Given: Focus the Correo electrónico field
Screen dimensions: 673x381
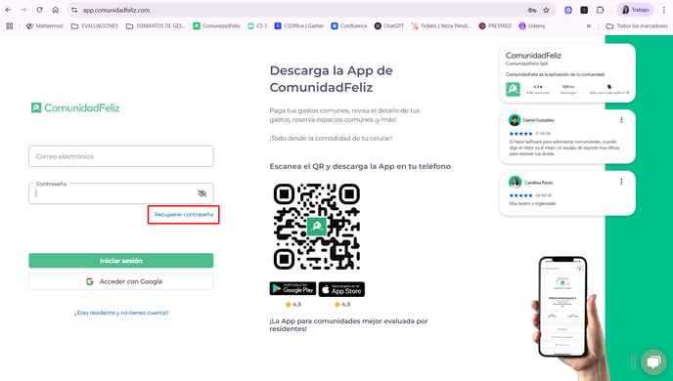Looking at the screenshot, I should [x=121, y=156].
